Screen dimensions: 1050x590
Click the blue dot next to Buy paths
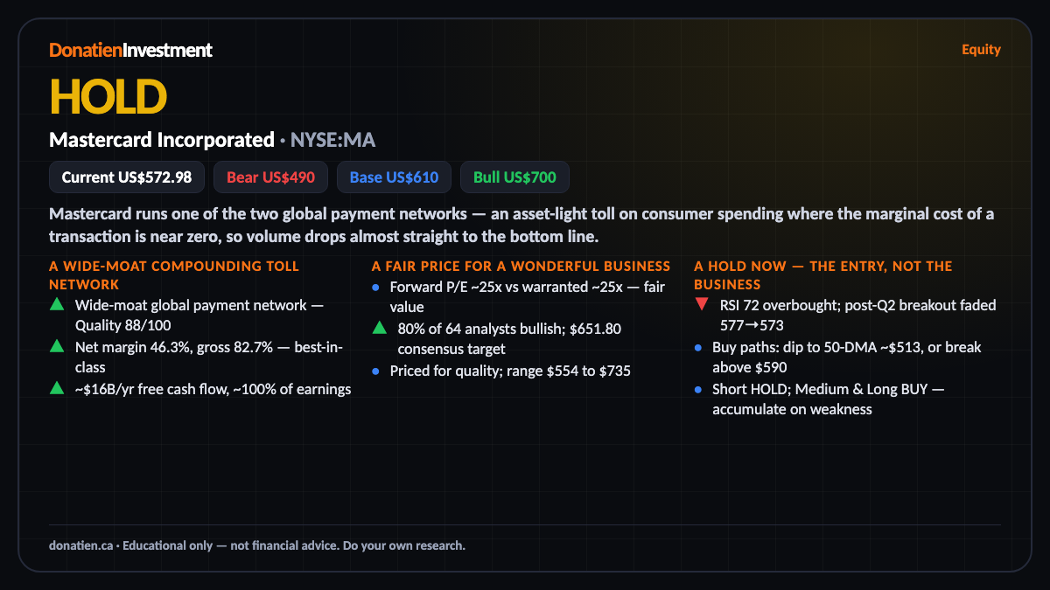click(698, 347)
